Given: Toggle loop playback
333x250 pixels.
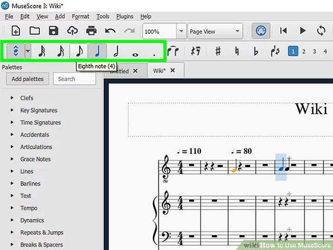Looking at the screenshot, I should (322, 31).
